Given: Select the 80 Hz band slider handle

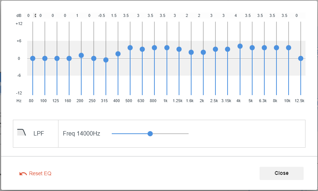Looking at the screenshot, I should coord(33,58).
